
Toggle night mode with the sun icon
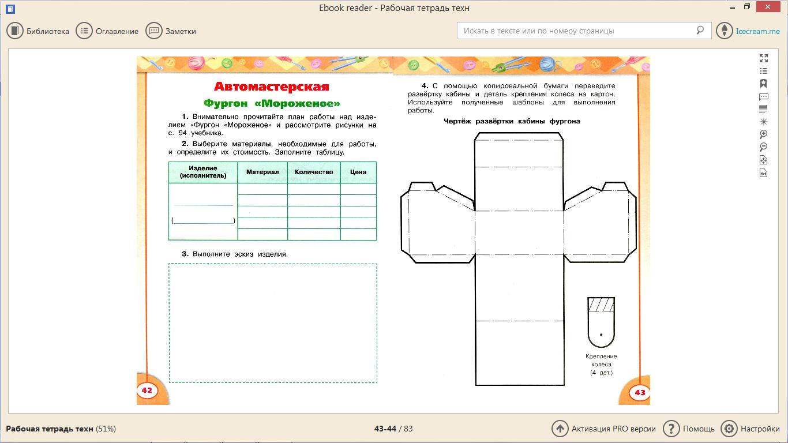pyautogui.click(x=764, y=122)
